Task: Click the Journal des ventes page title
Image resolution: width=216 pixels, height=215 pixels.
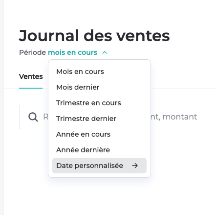Action: [x=94, y=36]
